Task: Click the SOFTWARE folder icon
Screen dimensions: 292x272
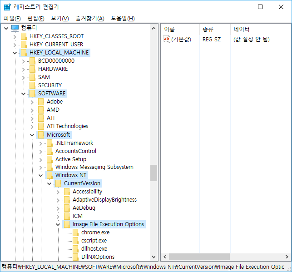Action: pyautogui.click(x=32, y=94)
